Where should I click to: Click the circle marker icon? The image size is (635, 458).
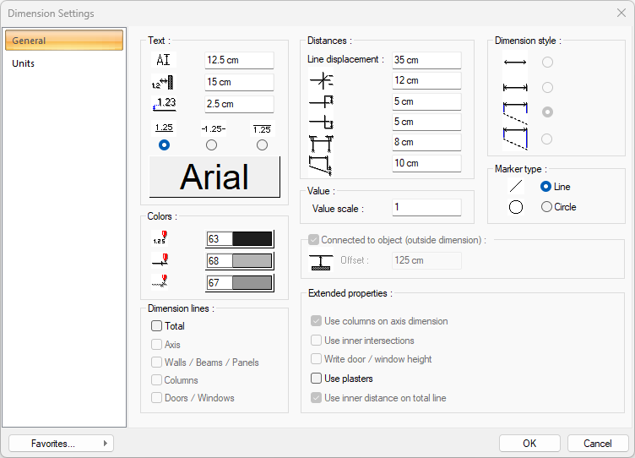(515, 207)
